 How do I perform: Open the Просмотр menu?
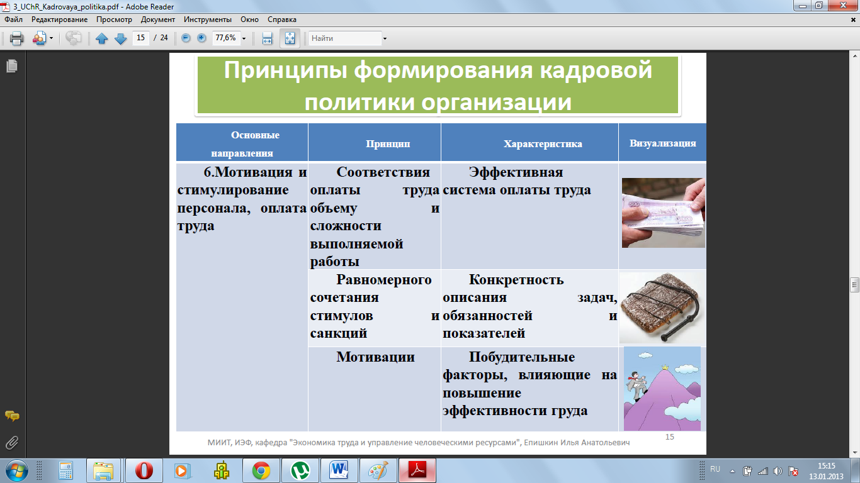click(x=114, y=19)
